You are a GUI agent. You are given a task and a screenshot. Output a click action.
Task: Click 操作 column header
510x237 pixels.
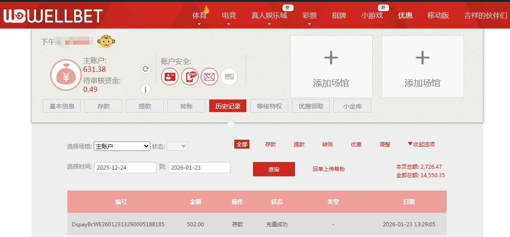tap(237, 202)
